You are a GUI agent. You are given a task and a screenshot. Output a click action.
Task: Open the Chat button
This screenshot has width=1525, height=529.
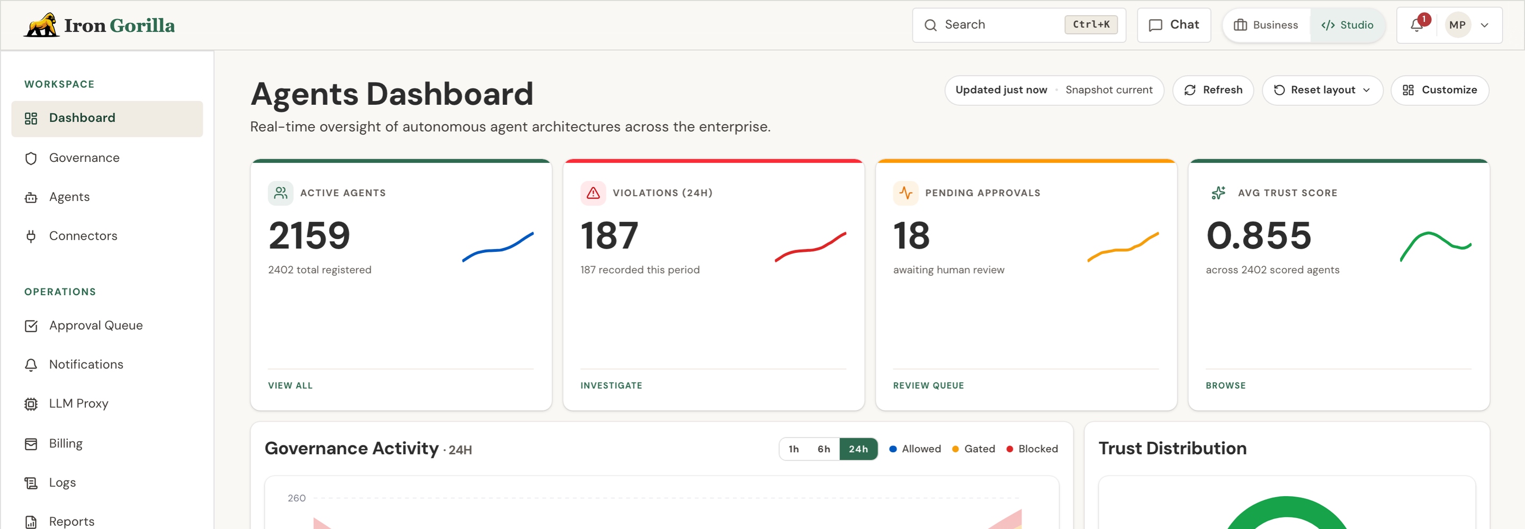pyautogui.click(x=1174, y=25)
